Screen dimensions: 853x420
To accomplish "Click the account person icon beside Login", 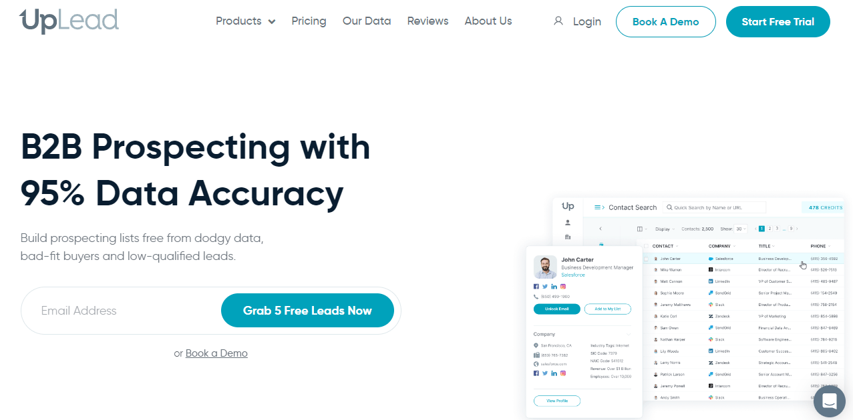I will click(558, 21).
